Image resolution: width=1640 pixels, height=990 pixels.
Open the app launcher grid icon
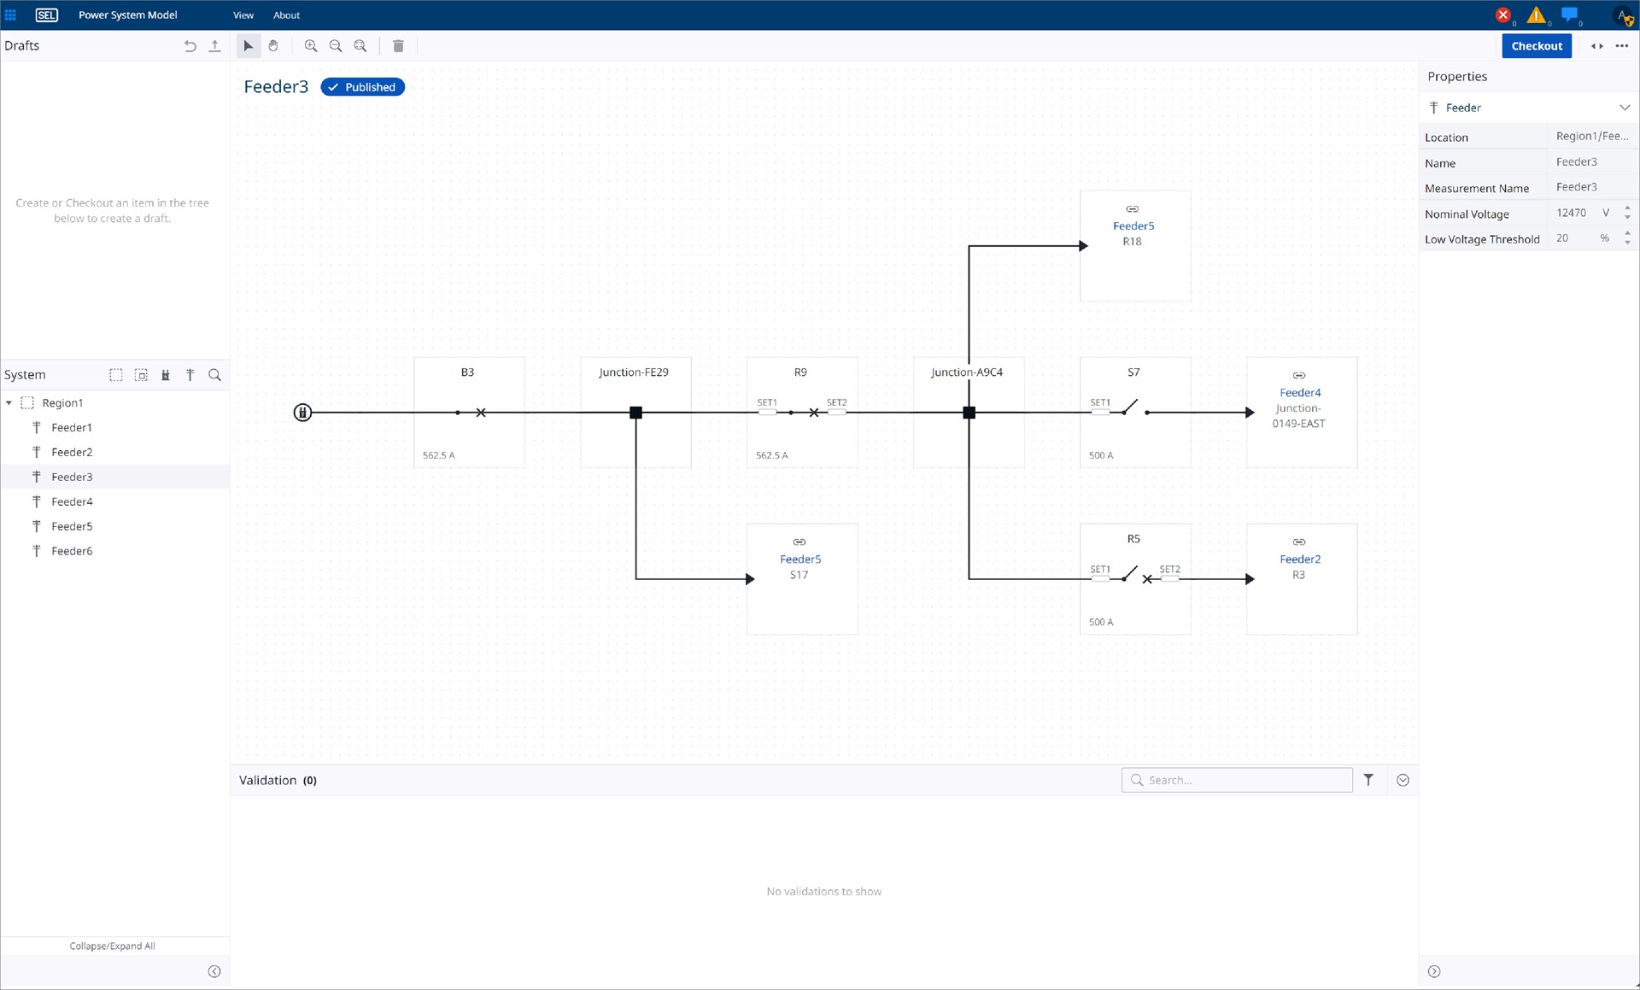point(10,15)
